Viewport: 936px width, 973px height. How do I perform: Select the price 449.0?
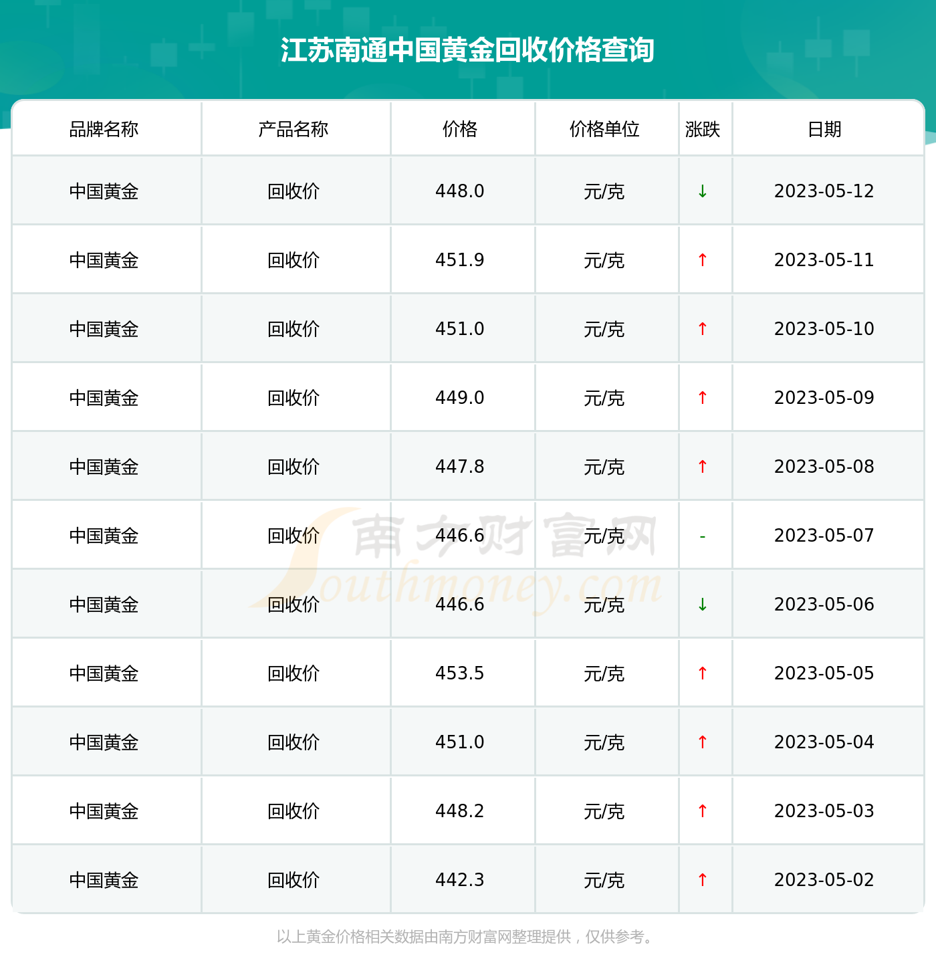pyautogui.click(x=460, y=398)
